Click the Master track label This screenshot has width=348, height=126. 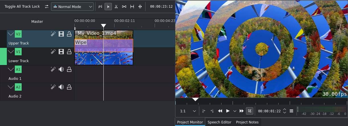click(x=37, y=21)
